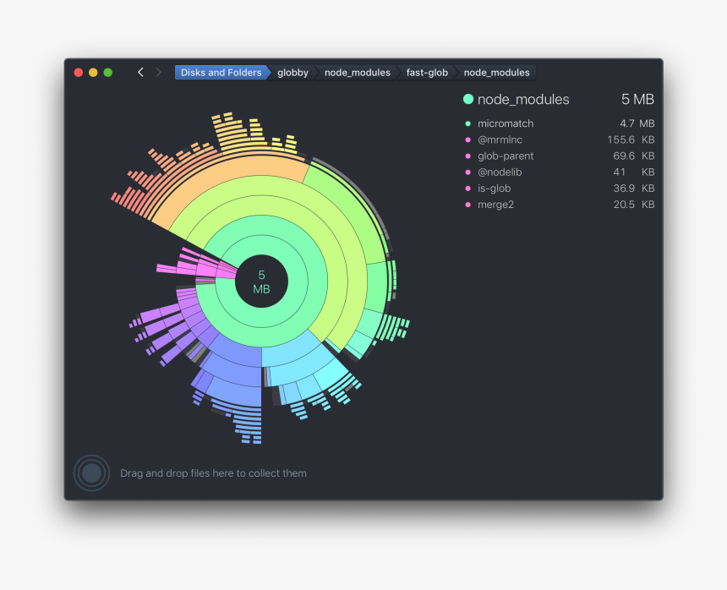The height and width of the screenshot is (590, 727).
Task: Click green dot beside micromatch
Action: [x=467, y=123]
